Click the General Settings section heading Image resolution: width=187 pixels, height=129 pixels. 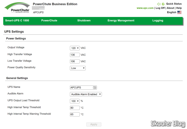pos(17,78)
